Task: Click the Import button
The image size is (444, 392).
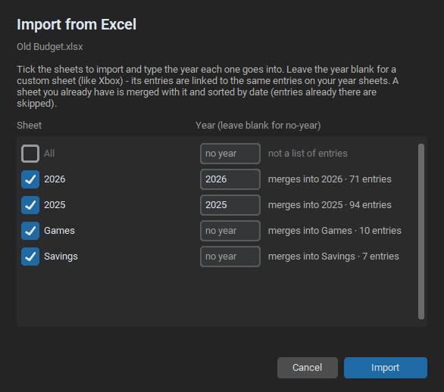Action: tap(386, 368)
